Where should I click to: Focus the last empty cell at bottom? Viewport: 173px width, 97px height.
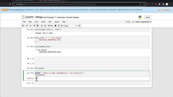(92, 83)
